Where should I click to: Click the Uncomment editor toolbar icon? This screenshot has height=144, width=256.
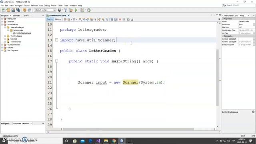pos(132,20)
